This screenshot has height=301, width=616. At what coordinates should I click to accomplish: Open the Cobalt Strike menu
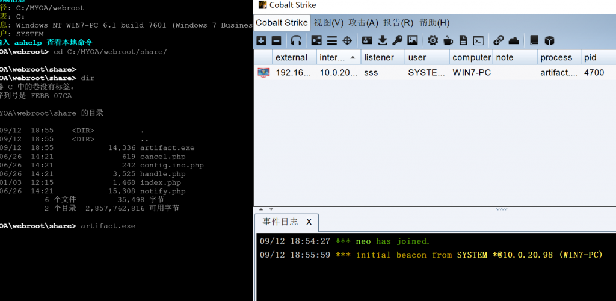coord(282,23)
